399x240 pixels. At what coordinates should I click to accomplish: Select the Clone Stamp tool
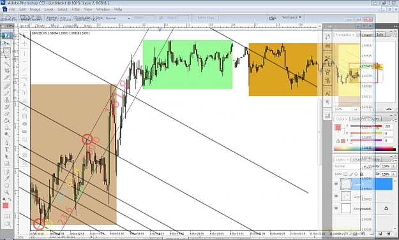(x=6, y=100)
